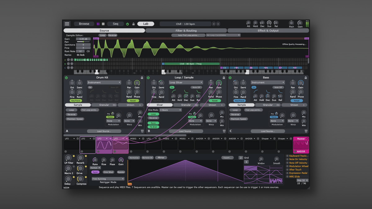Expand the Free Running retrigger mode dropdown

[x=108, y=179]
